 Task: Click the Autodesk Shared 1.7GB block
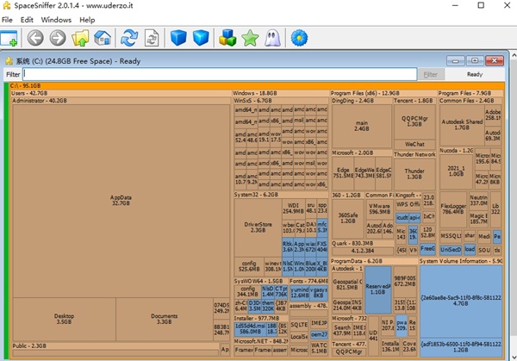461,126
